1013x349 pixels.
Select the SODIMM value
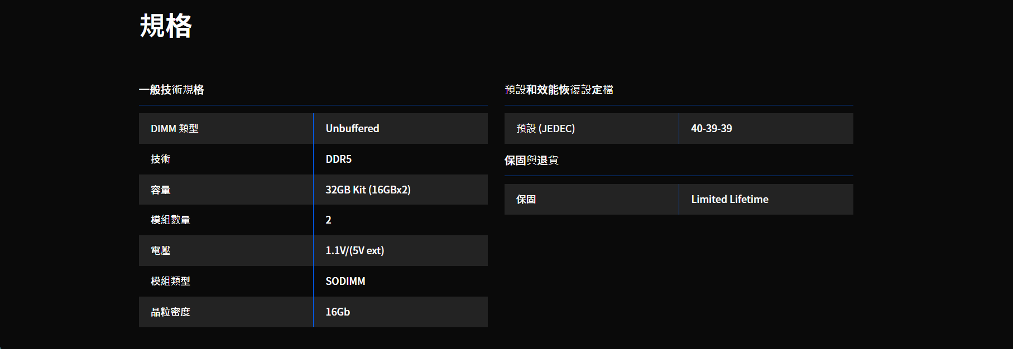(345, 282)
